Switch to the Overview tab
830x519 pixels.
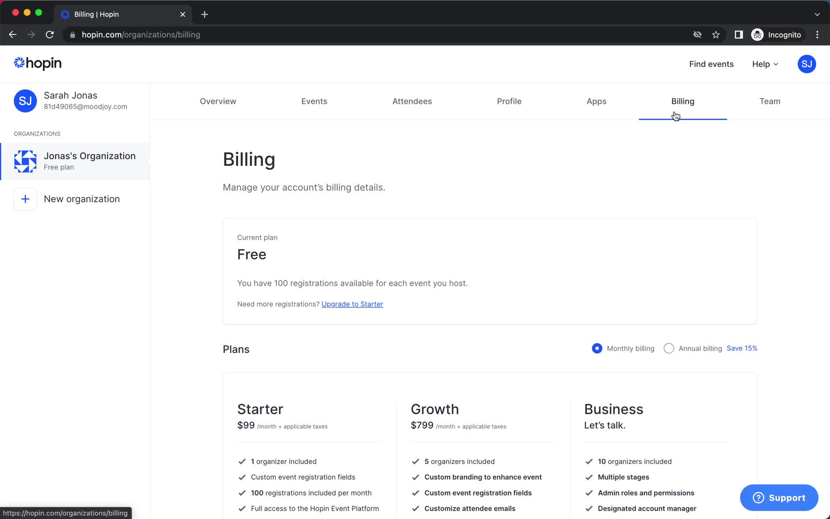(x=218, y=101)
